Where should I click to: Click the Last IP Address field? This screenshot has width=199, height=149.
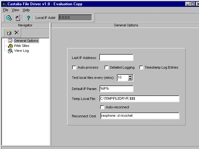pyautogui.click(x=116, y=58)
